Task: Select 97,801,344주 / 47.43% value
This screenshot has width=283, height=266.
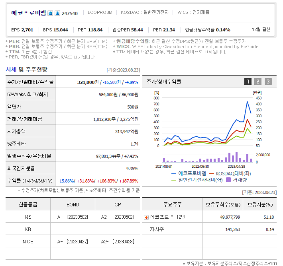Action: click(x=117, y=156)
